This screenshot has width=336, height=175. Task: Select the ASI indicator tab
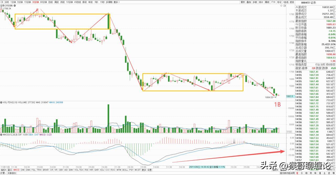click(66, 170)
